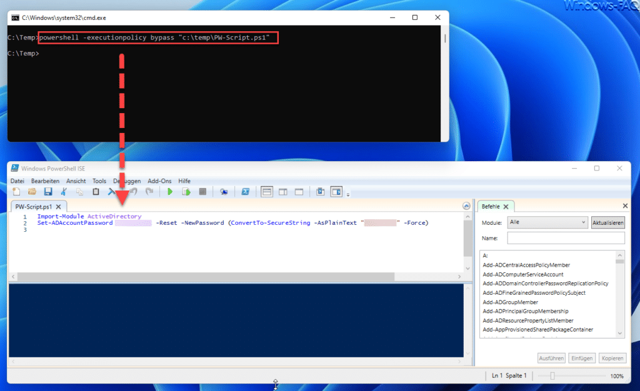Close the PW-Script.ps1 tab
This screenshot has height=391, width=640.
[58, 207]
